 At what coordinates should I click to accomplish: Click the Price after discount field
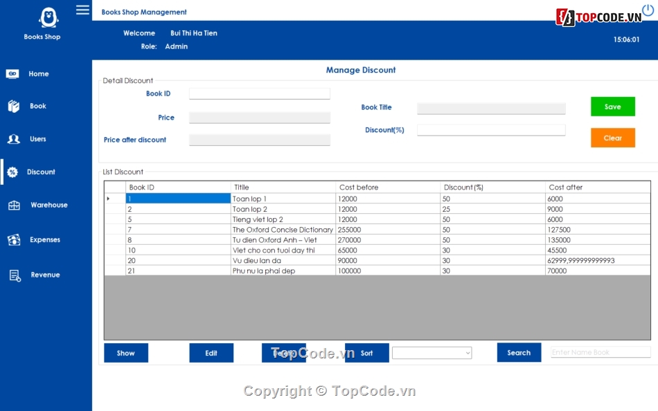259,140
